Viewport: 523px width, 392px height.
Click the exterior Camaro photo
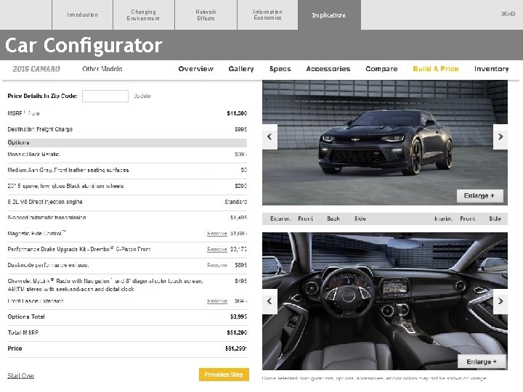(385, 143)
